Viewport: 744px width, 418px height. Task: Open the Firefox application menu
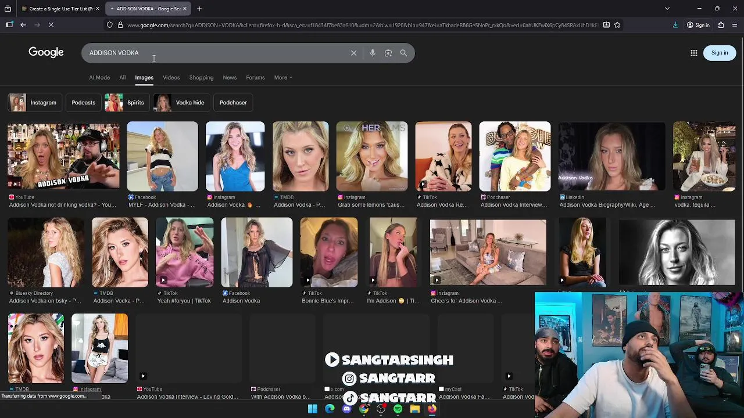point(735,25)
